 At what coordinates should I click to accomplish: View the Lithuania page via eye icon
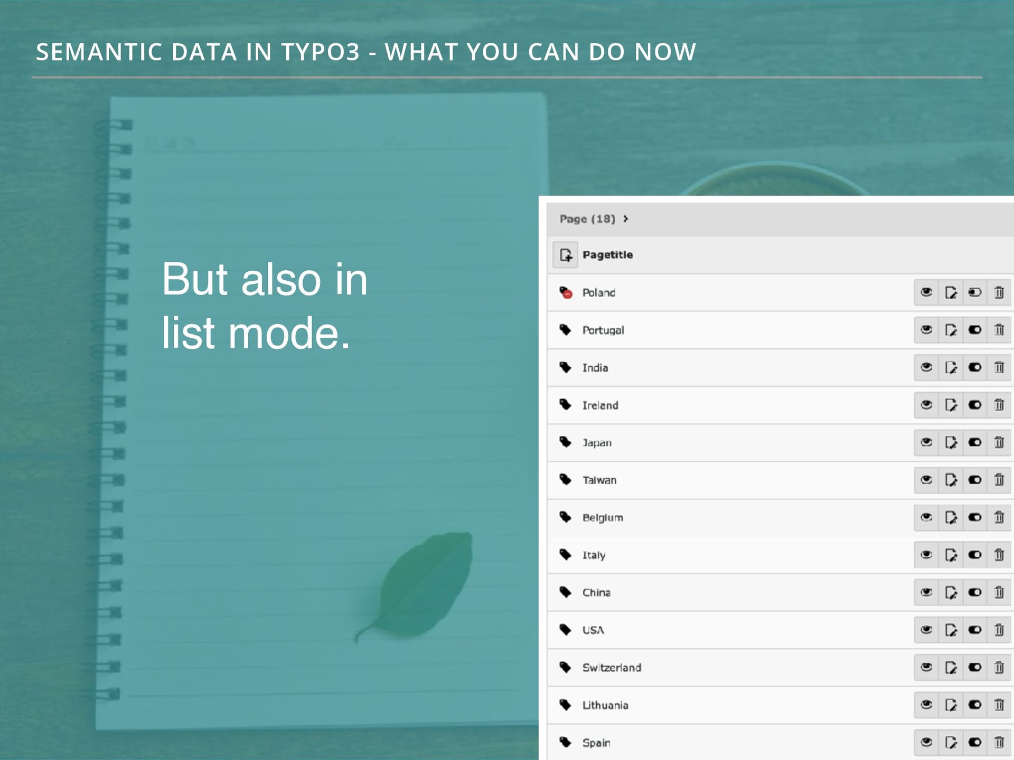tap(926, 705)
